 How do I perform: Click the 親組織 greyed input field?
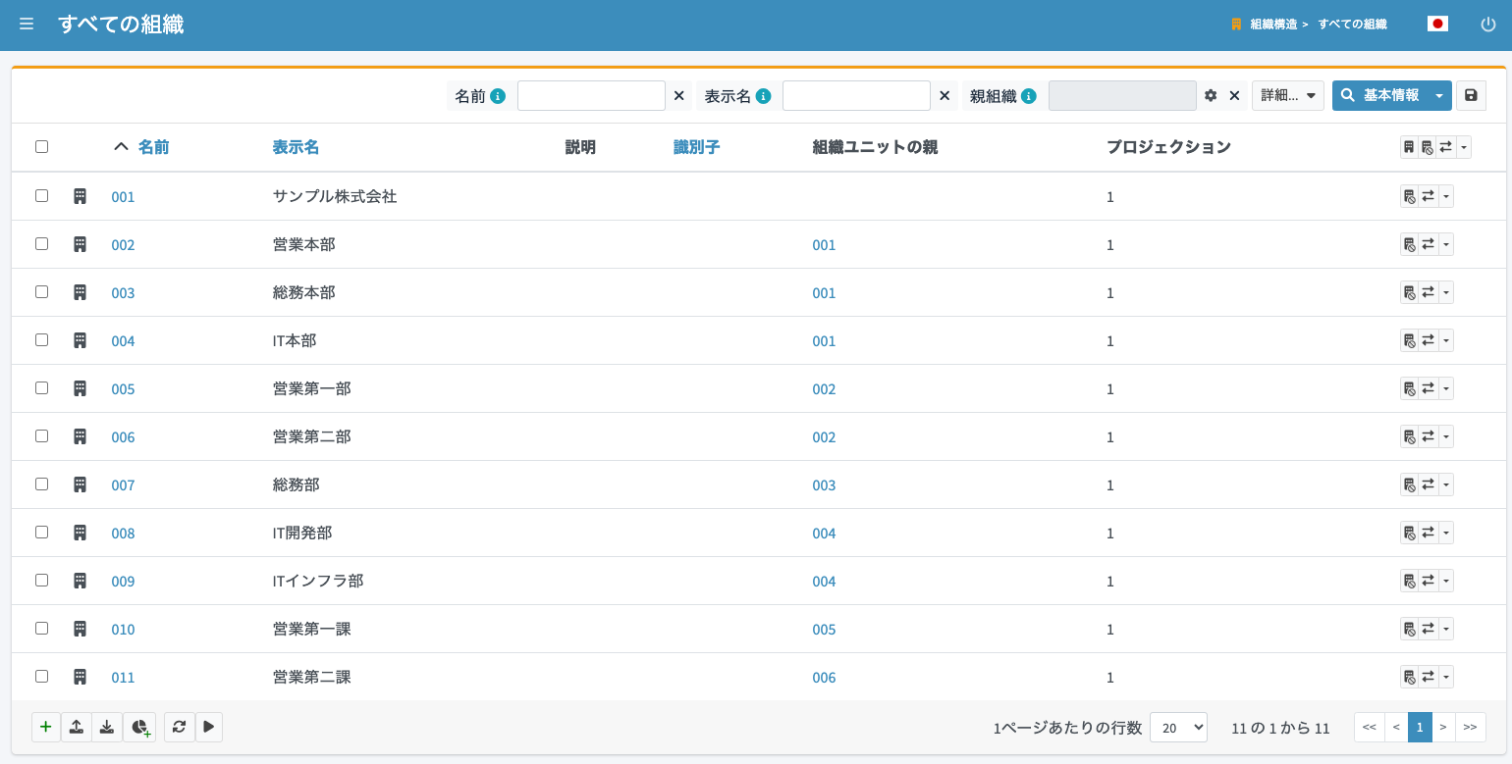point(1122,95)
